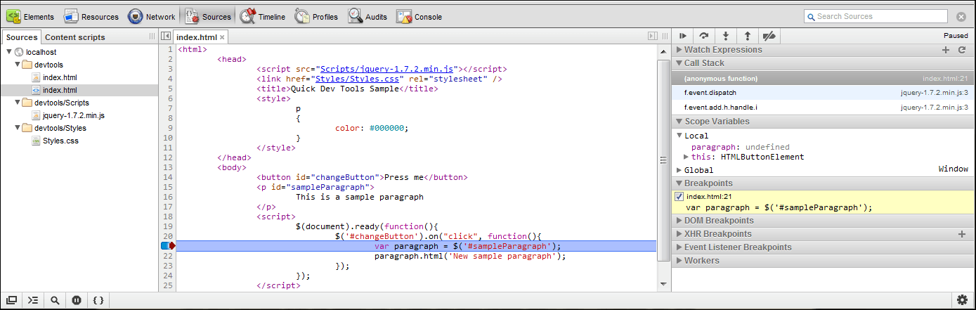The width and height of the screenshot is (976, 310).
Task: Add an XHR breakpoint
Action: (x=962, y=234)
